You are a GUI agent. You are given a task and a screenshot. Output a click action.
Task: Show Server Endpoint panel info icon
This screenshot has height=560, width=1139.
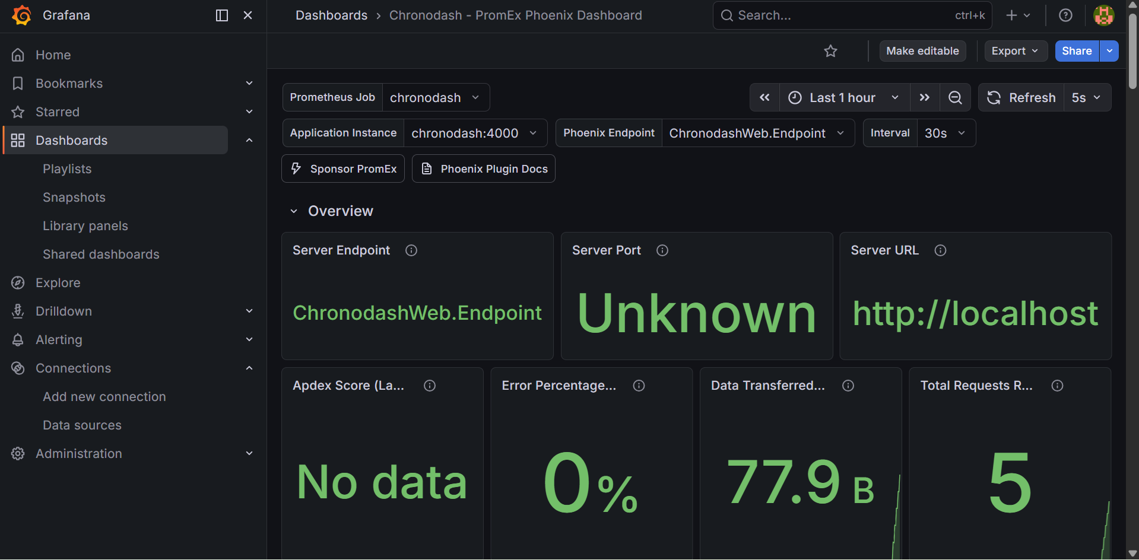(x=411, y=250)
